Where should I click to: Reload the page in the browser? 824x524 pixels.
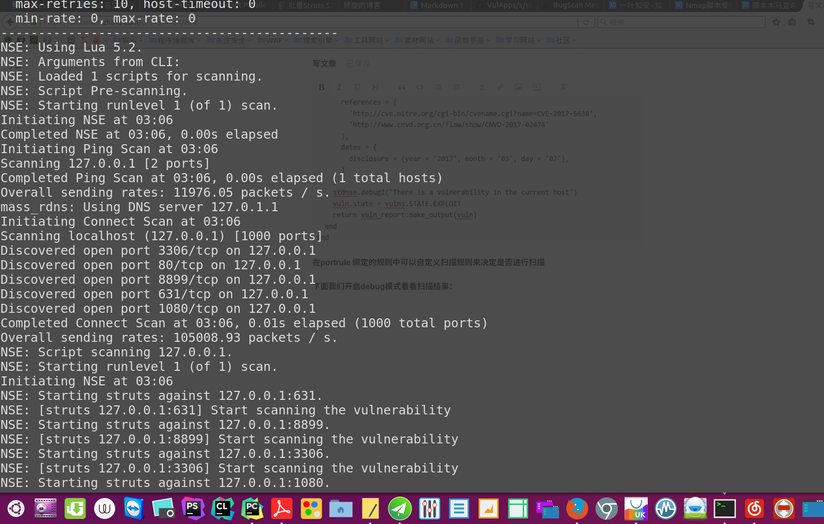pyautogui.click(x=586, y=22)
